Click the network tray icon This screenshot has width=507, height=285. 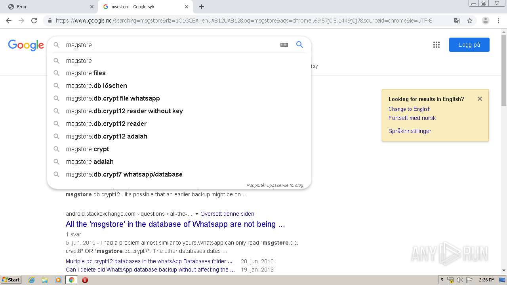(450, 280)
